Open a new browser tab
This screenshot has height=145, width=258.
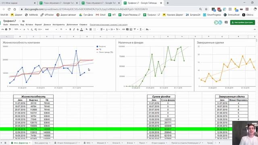(168, 3)
